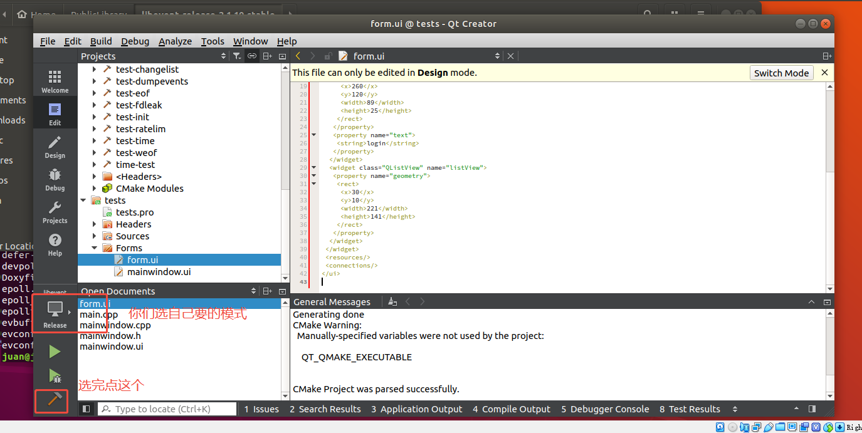Select mainwindow.ui in the project tree
The image size is (862, 433).
click(x=159, y=271)
